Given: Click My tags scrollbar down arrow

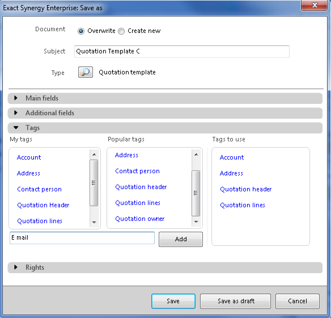Looking at the screenshot, I should point(94,222).
